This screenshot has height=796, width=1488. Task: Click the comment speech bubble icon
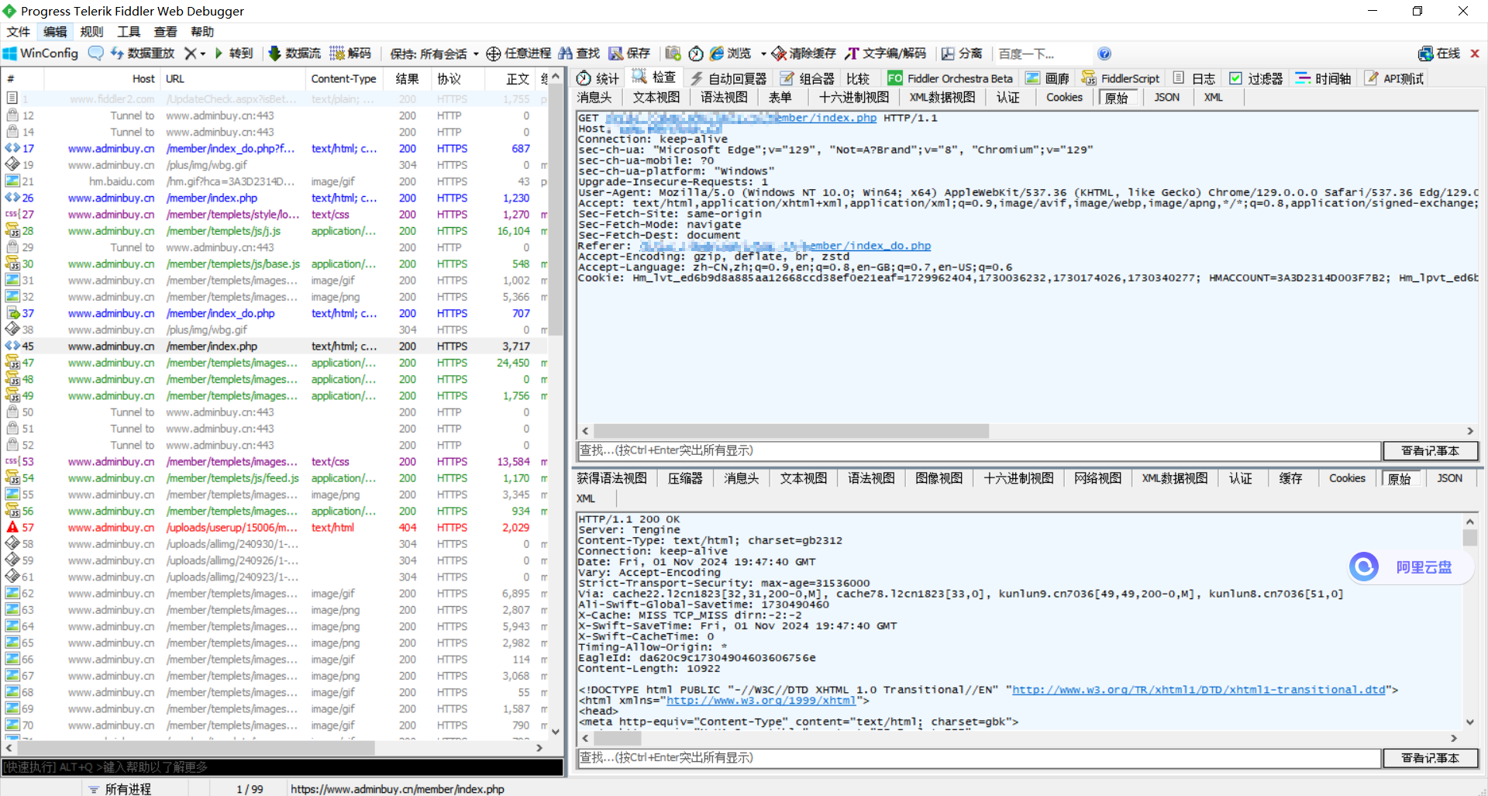click(x=95, y=53)
